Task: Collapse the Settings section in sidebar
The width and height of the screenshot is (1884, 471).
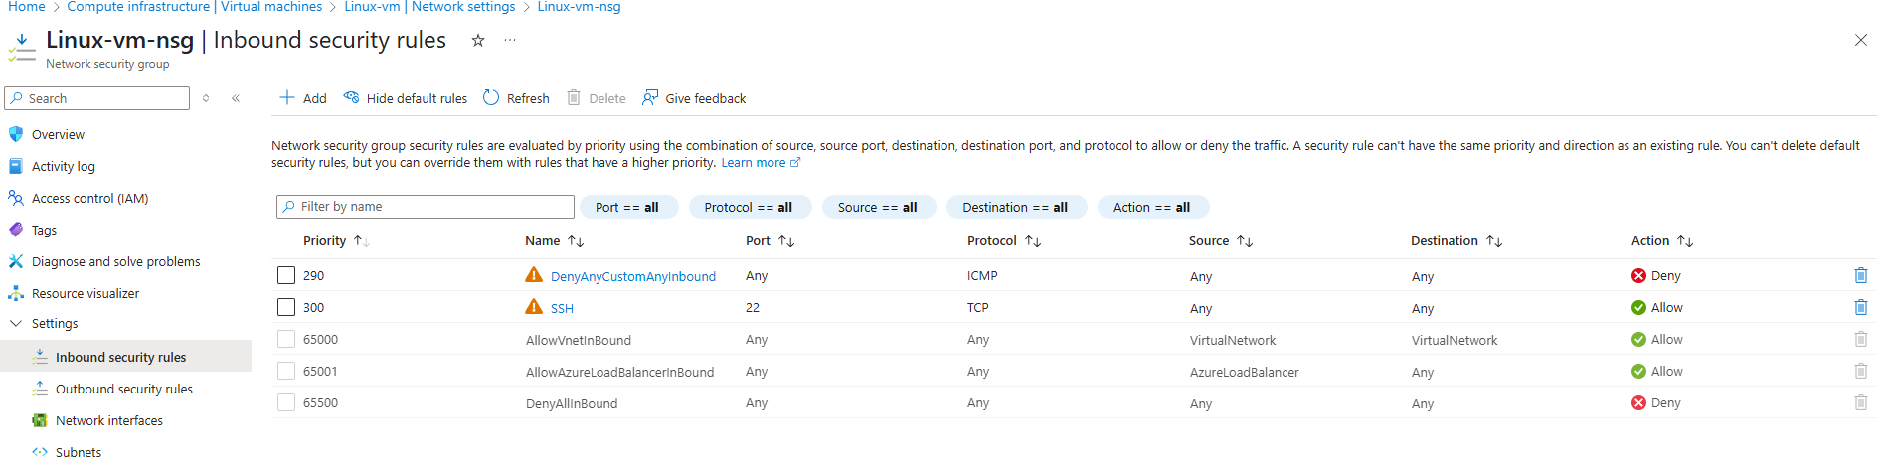Action: tap(16, 323)
